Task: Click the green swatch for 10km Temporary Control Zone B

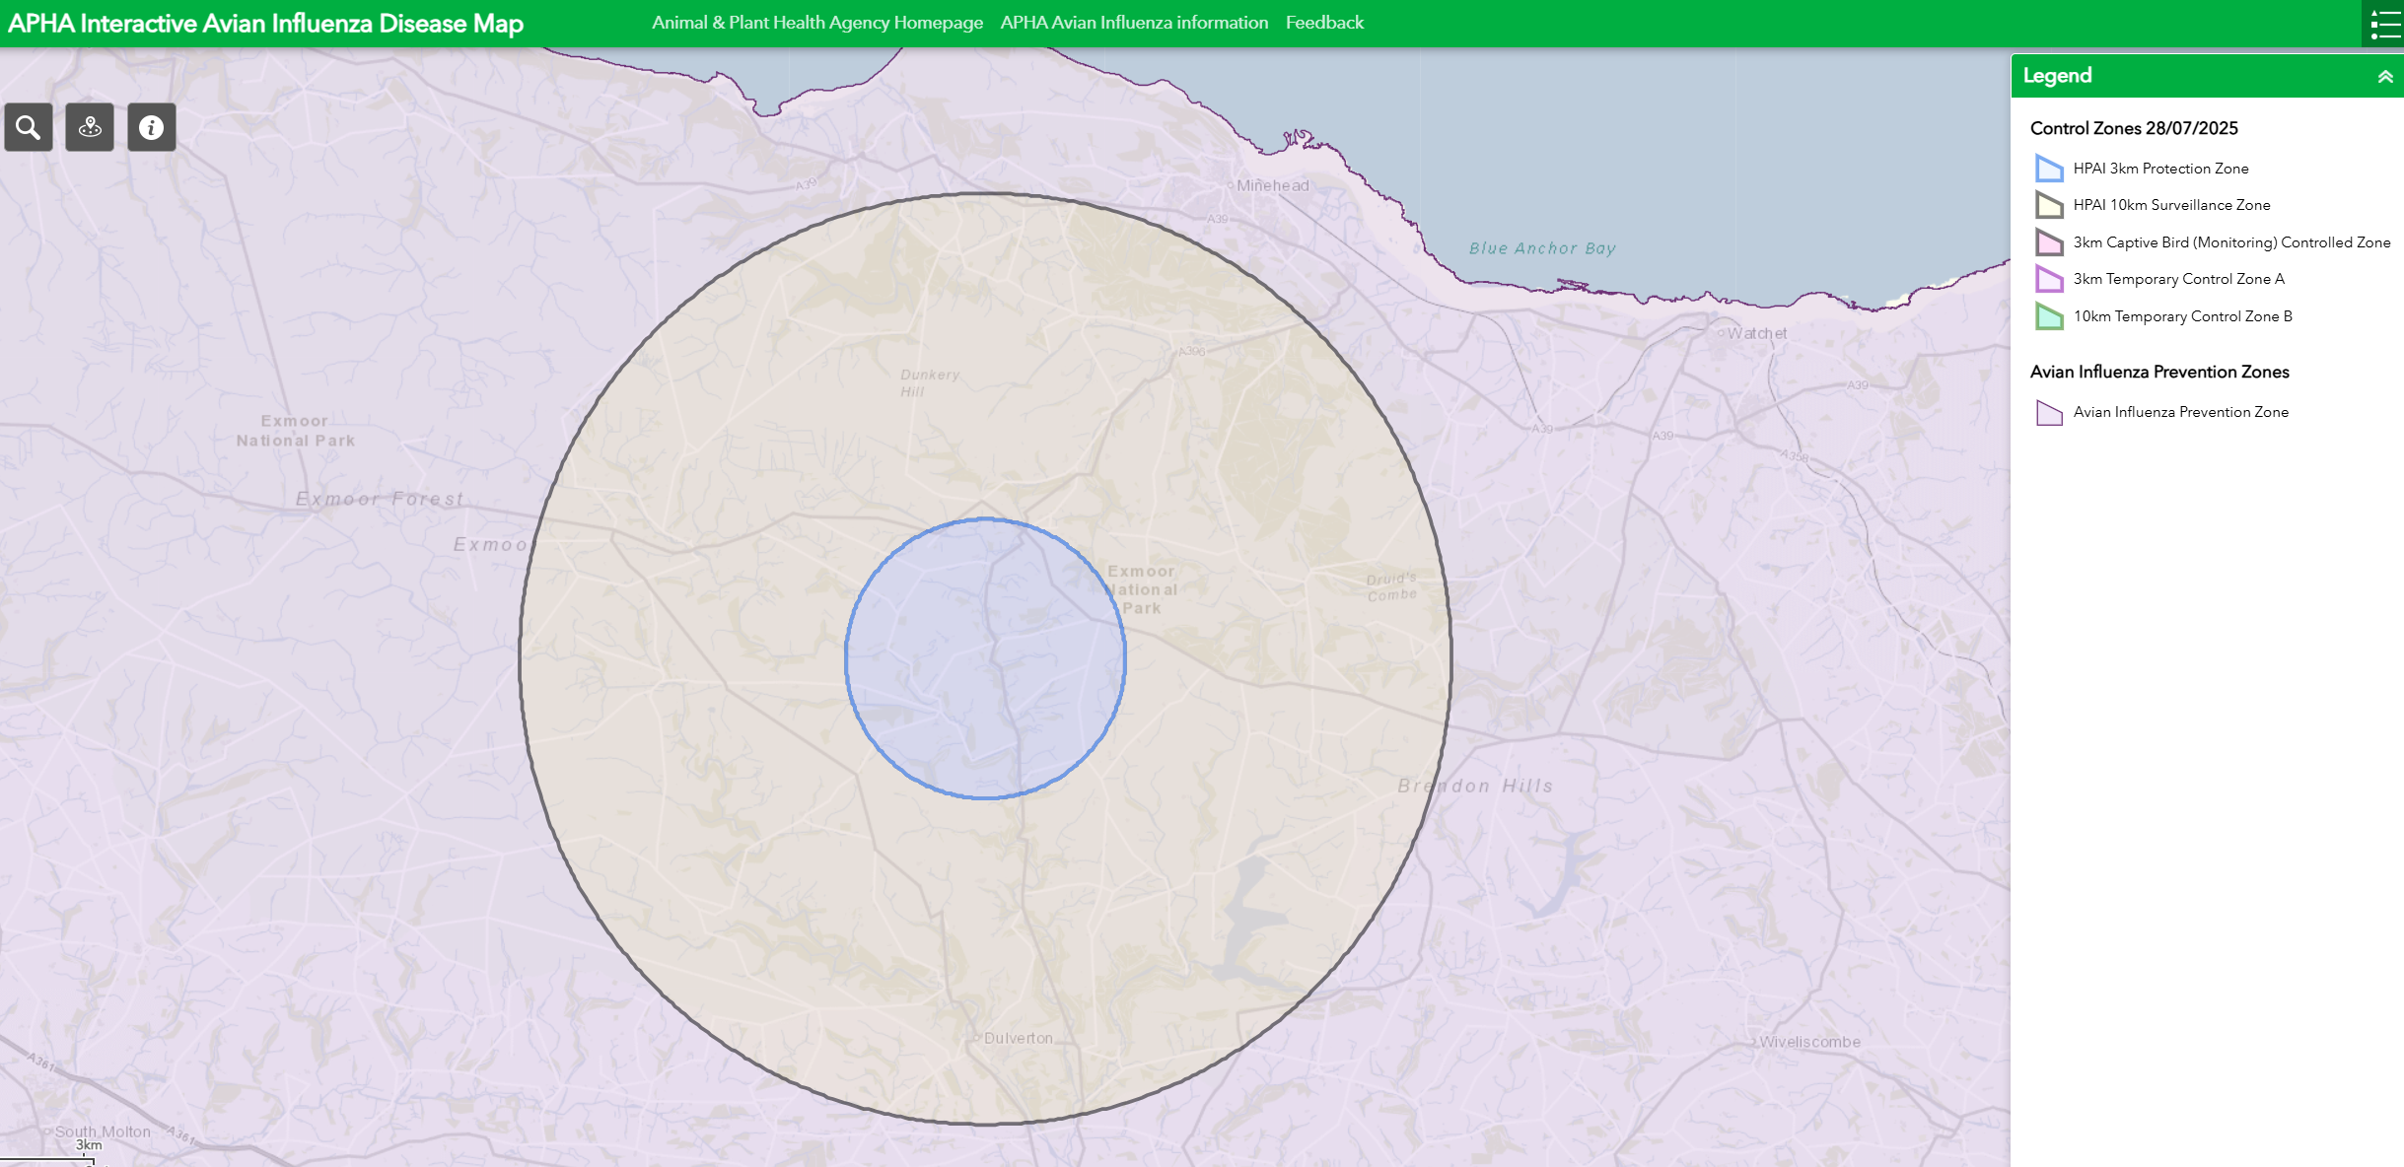Action: (x=2048, y=315)
